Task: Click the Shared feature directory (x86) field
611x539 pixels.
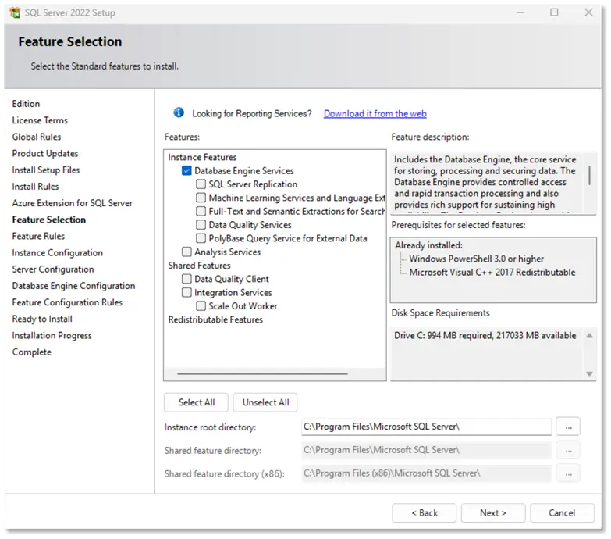Action: tap(427, 473)
